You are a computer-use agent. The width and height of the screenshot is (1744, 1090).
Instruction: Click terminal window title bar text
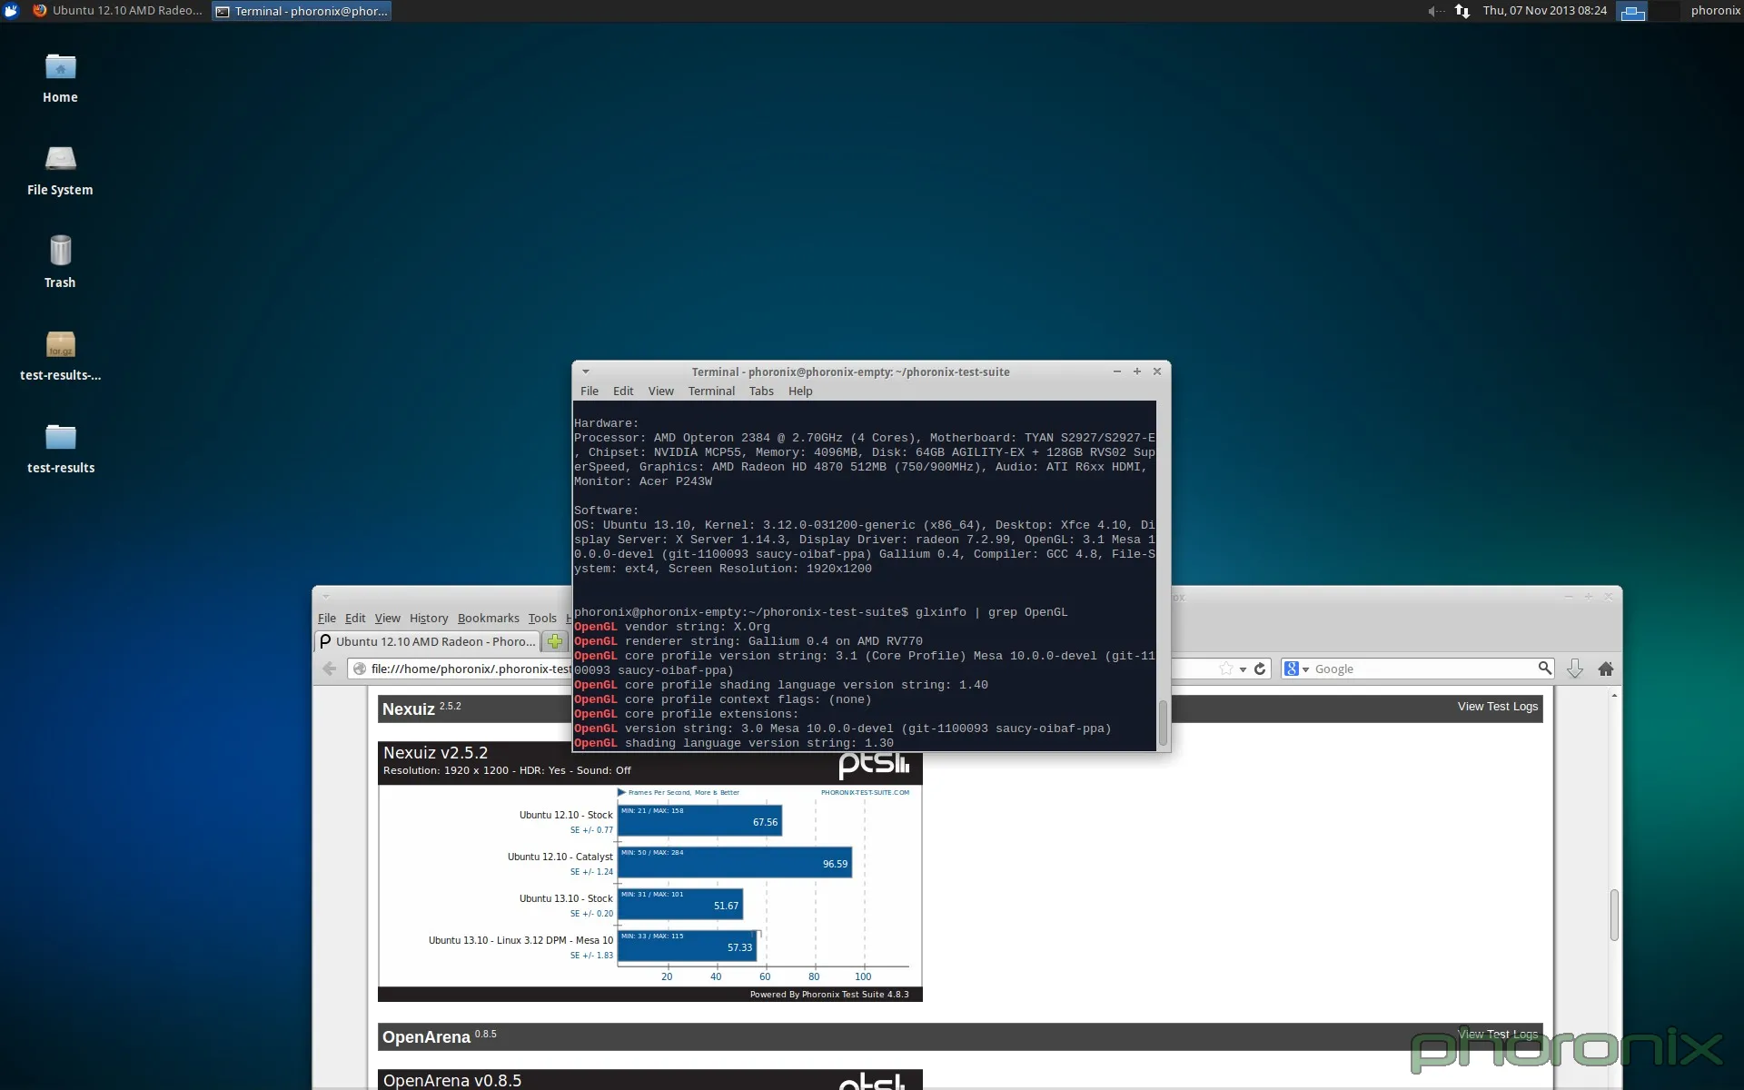pos(850,372)
